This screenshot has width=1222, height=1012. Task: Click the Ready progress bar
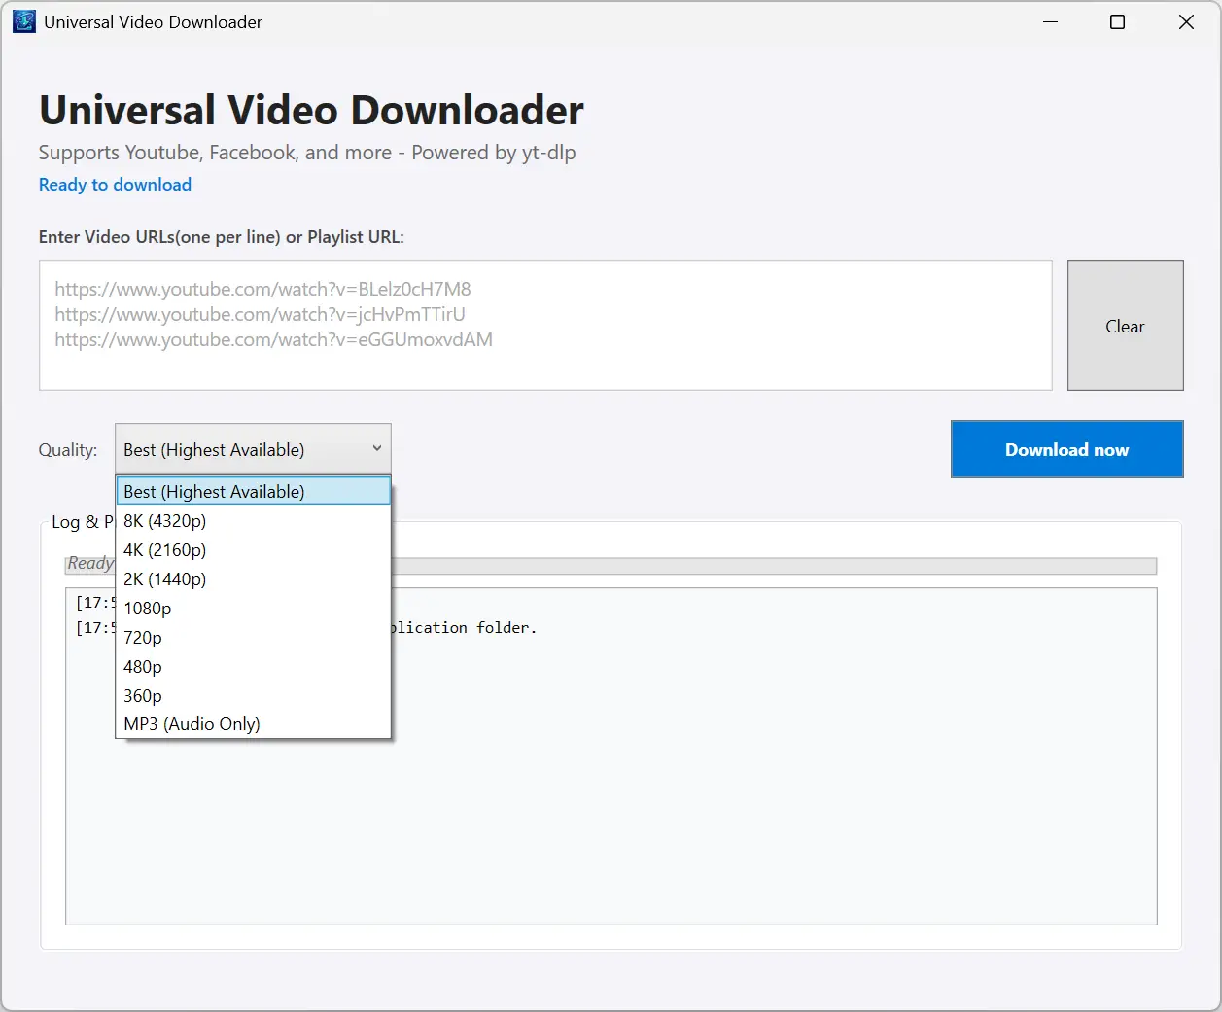point(611,565)
